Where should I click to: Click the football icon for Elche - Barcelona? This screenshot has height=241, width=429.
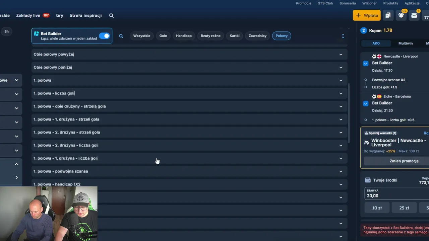[x=374, y=96]
